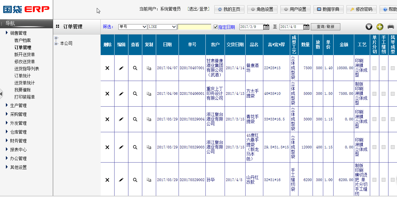Viewport: 397px width, 197px height.
Task: Click the 角色设置 button
Action: tap(262, 9)
